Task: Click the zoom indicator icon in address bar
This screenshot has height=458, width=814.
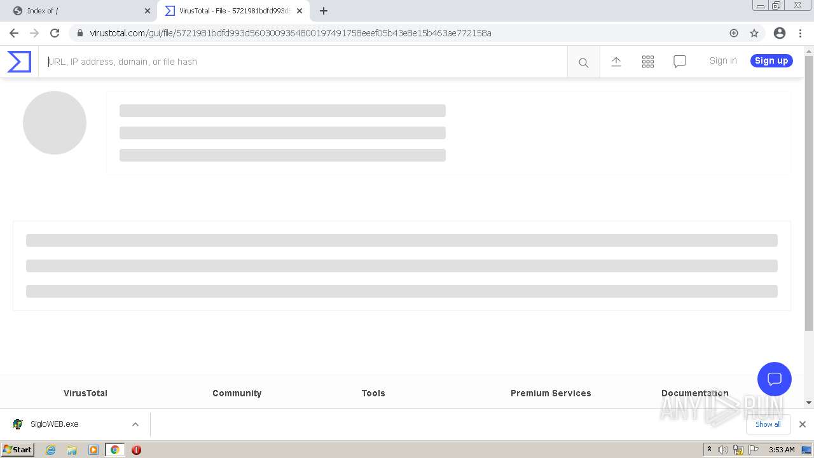Action: click(734, 33)
